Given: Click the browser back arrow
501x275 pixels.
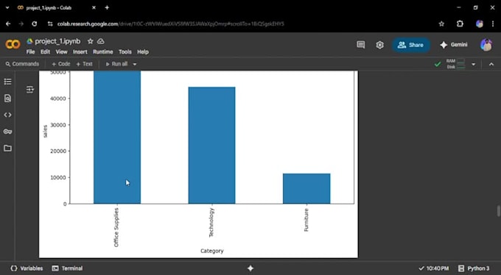Looking at the screenshot, I should pos(8,24).
